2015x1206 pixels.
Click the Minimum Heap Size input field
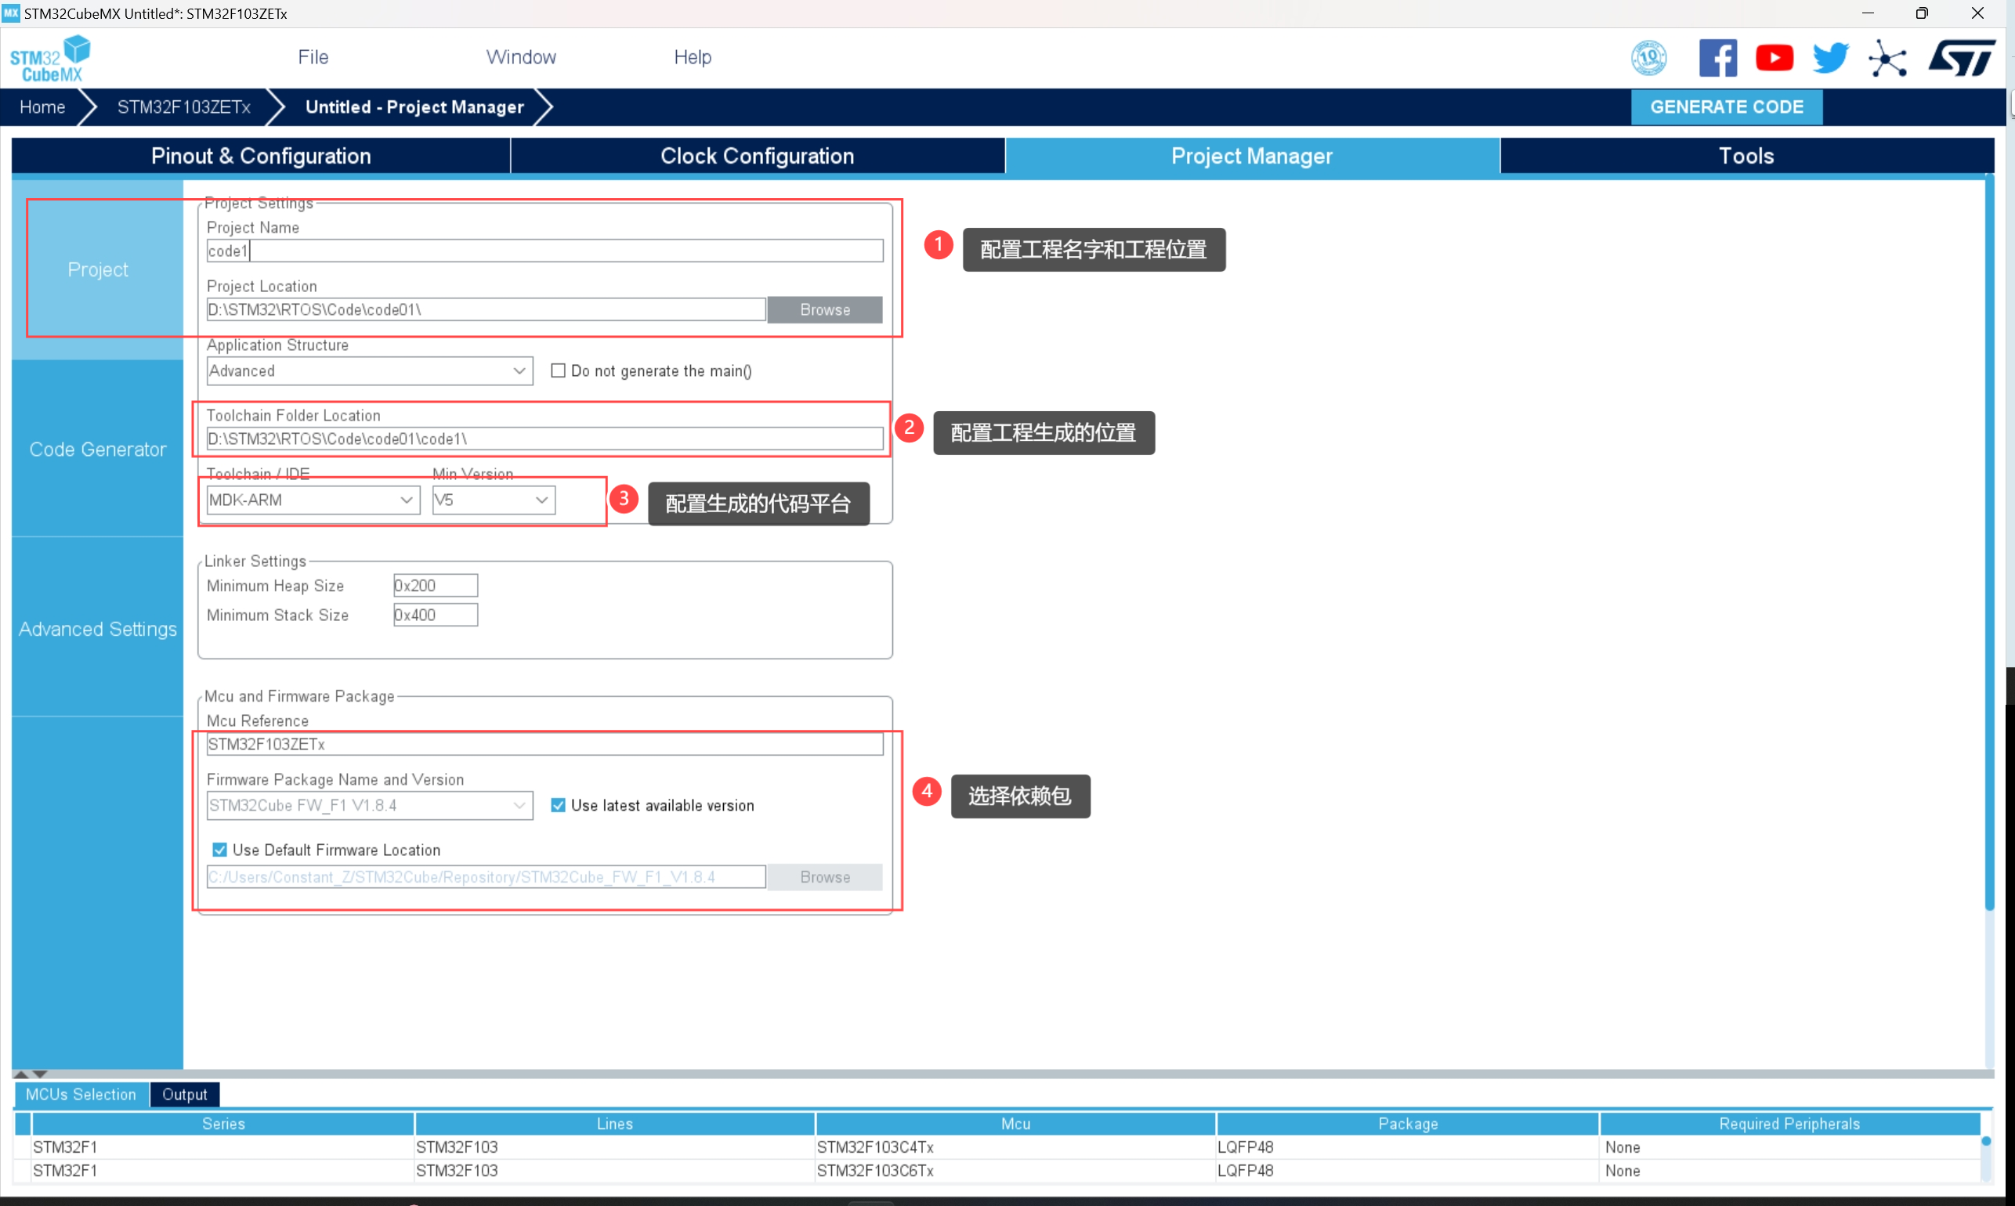(435, 585)
